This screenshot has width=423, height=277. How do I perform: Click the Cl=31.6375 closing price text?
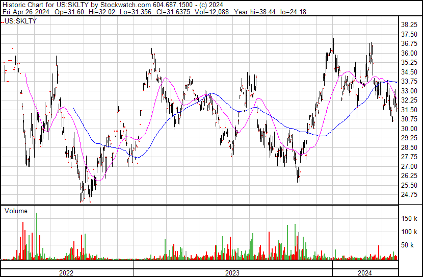(x=173, y=12)
